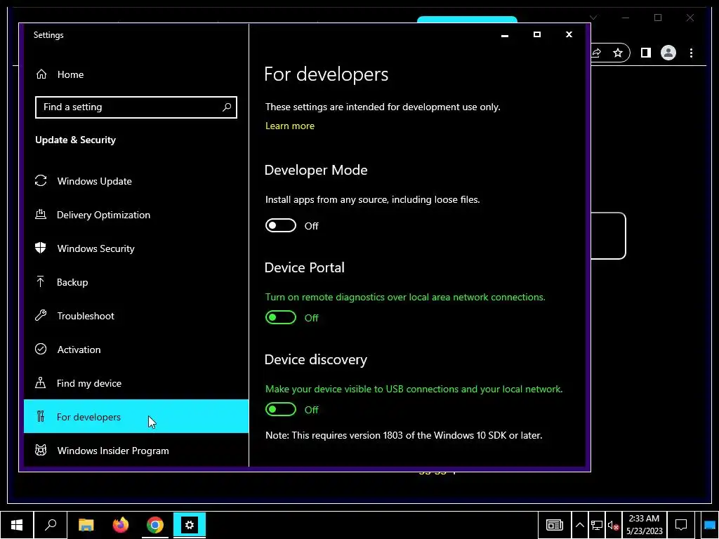Open Chrome three-dot menu
This screenshot has width=719, height=539.
(x=691, y=53)
